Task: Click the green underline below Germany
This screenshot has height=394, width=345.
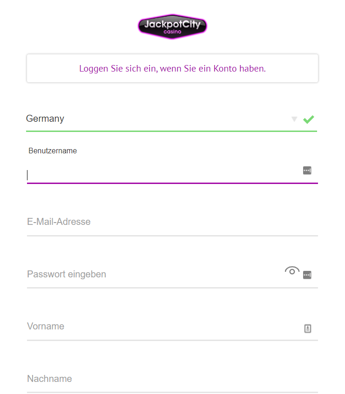Action: (x=171, y=131)
